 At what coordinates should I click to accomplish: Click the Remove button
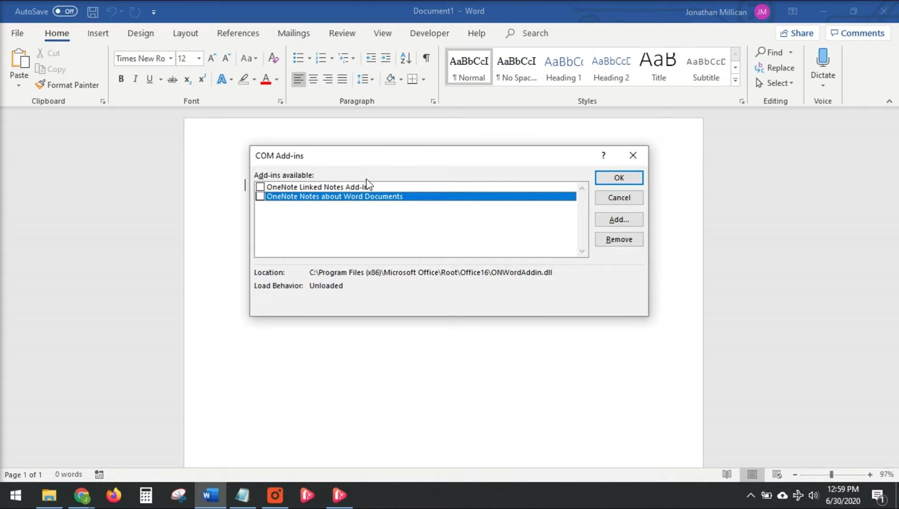point(619,240)
